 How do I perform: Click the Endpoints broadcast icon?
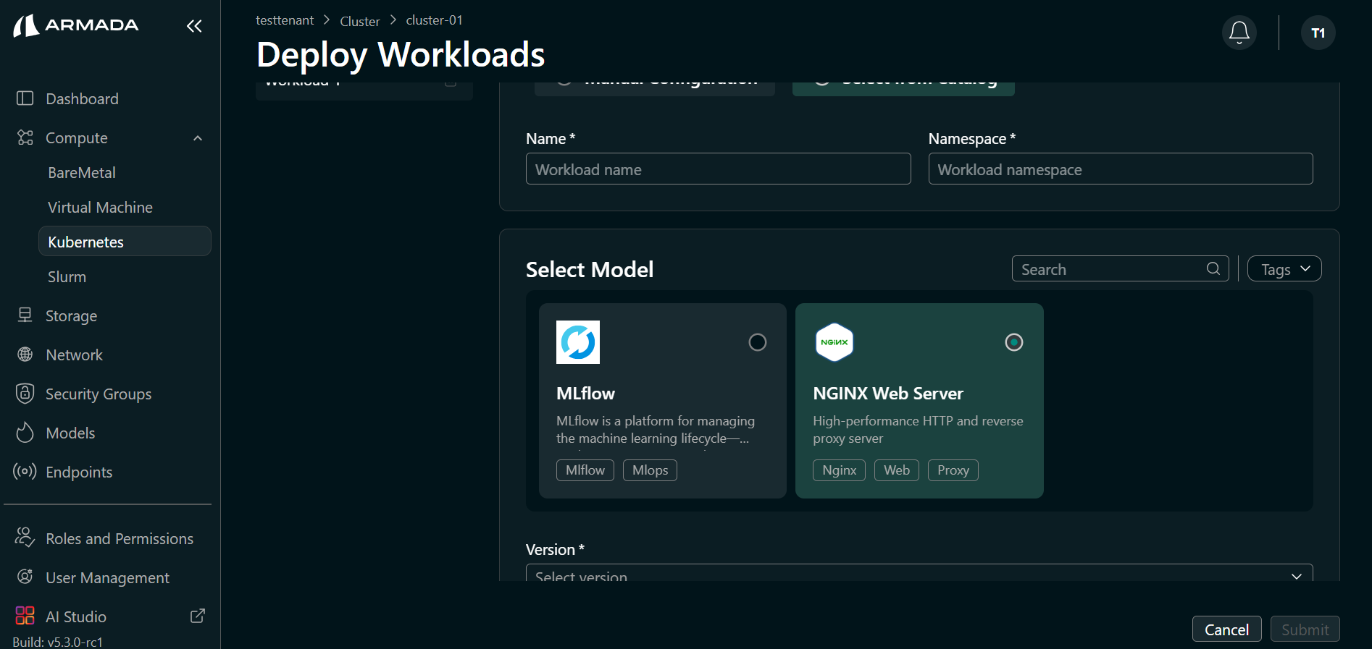(x=25, y=472)
